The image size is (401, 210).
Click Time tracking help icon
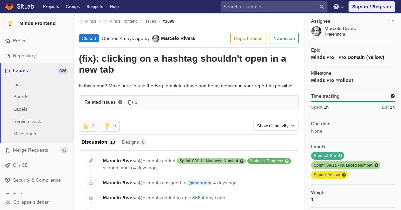point(393,96)
